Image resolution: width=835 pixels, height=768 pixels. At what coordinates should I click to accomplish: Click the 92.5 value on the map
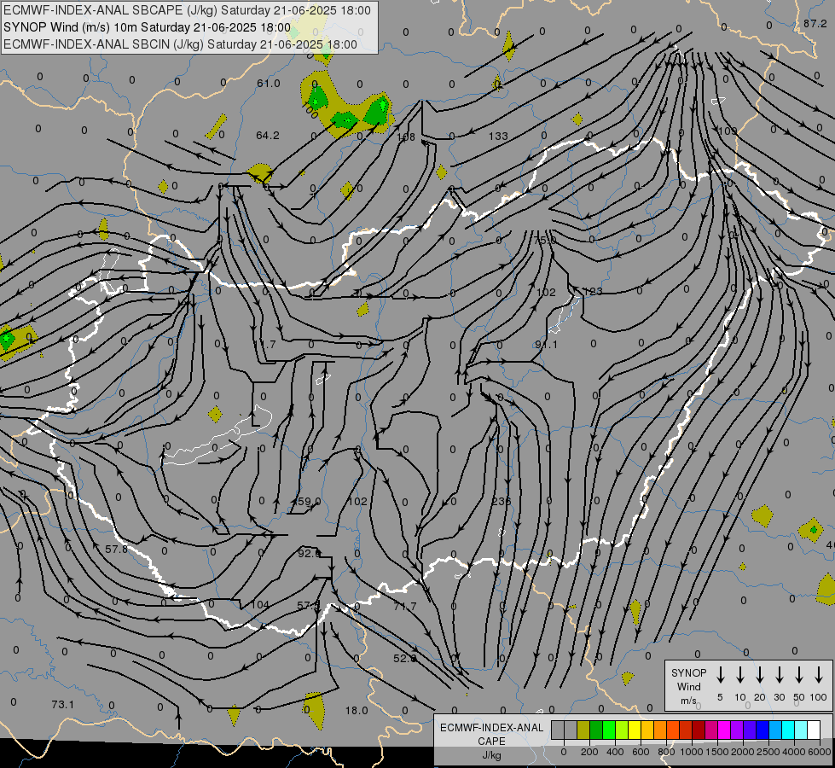(310, 553)
